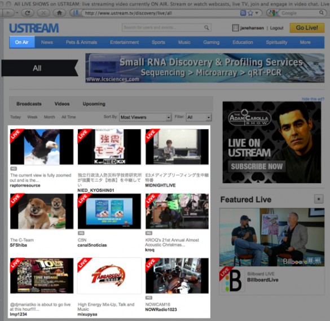Click the janehansen user avatar icon
This screenshot has height=321, width=330.
click(235, 28)
